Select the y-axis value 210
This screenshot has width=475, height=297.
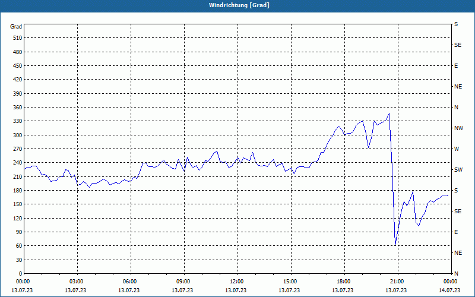(x=18, y=176)
